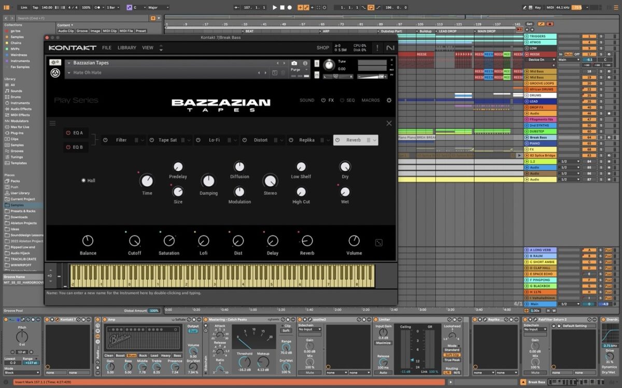Toggle the Lo-Fi effect power
Viewport: 622px width, 388px height.
[199, 140]
